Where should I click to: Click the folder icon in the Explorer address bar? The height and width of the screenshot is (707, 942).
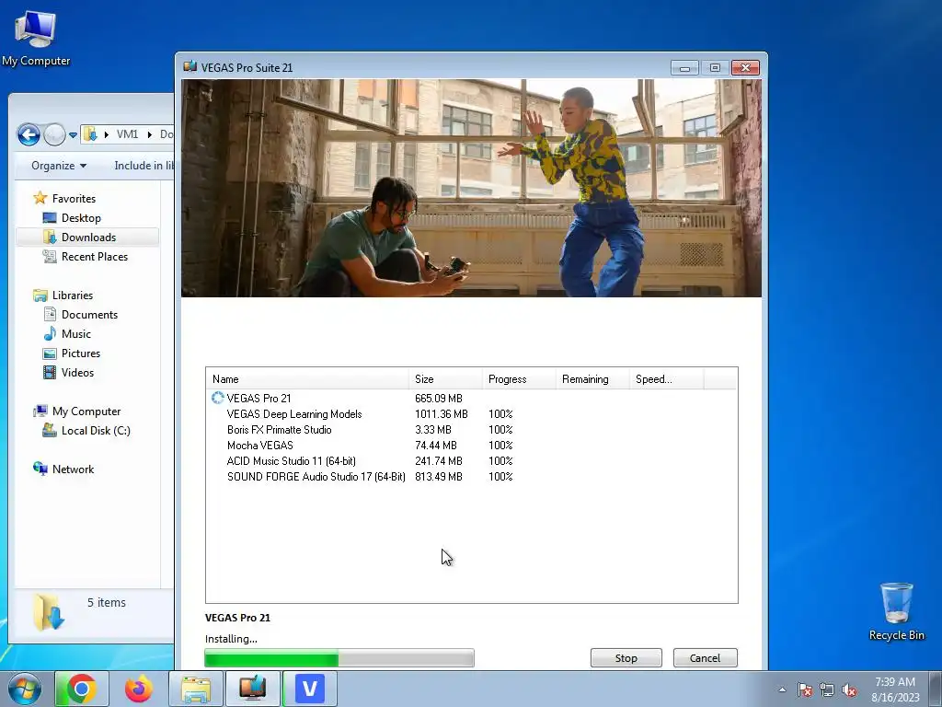90,134
